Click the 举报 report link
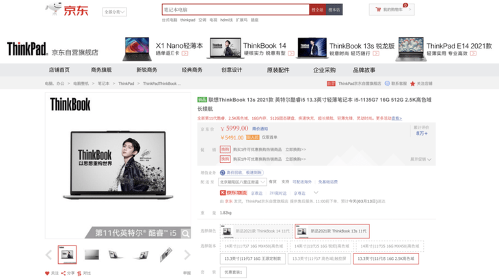 (x=187, y=273)
